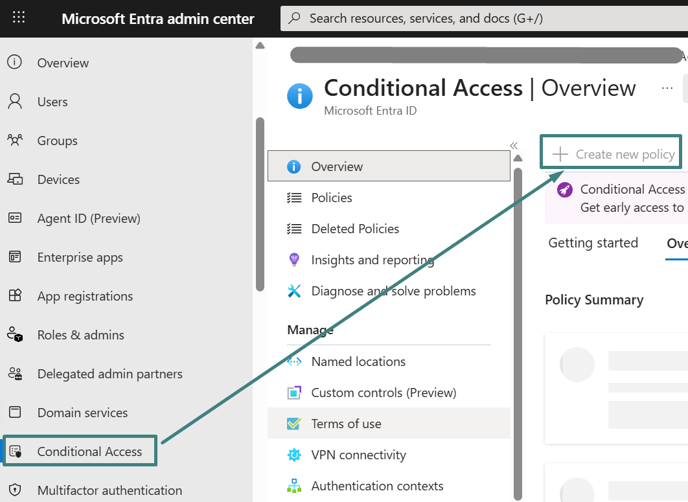Viewport: 688px width, 502px height.
Task: Click the Users person icon
Action: 15,102
